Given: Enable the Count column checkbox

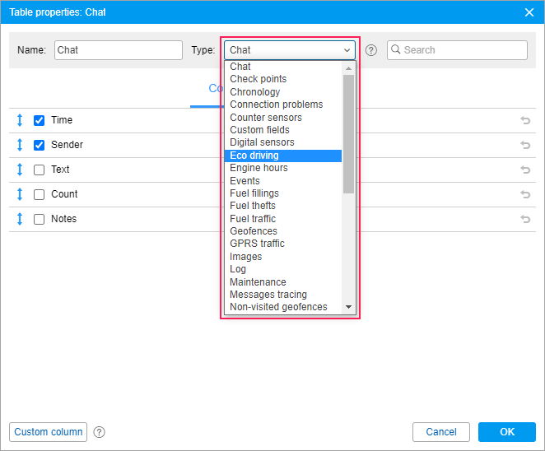Looking at the screenshot, I should coord(39,194).
